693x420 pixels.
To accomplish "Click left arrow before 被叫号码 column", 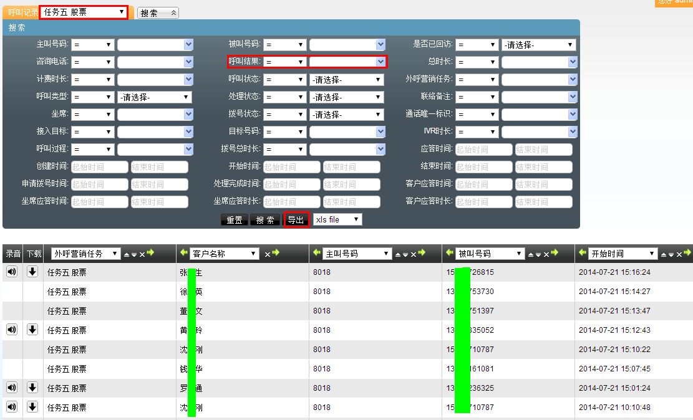I will click(x=450, y=253).
